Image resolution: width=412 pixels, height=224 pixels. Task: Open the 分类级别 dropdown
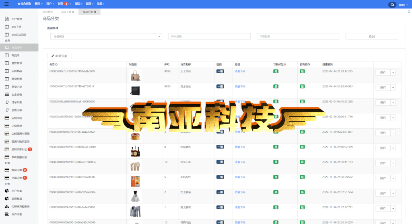pos(106,36)
